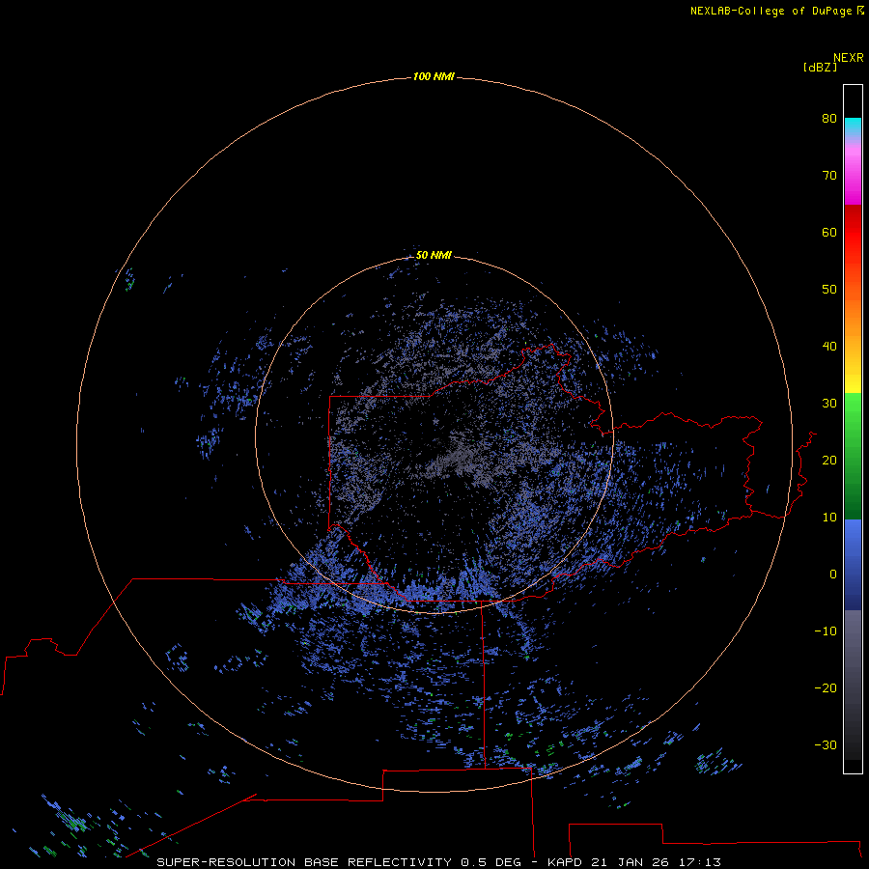Click the 50 NMI range ring label
Viewport: 869px width, 869px height.
point(434,255)
